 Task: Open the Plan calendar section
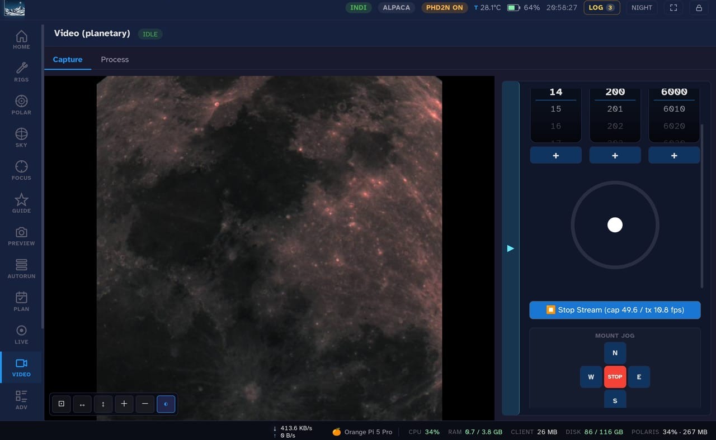pyautogui.click(x=21, y=302)
